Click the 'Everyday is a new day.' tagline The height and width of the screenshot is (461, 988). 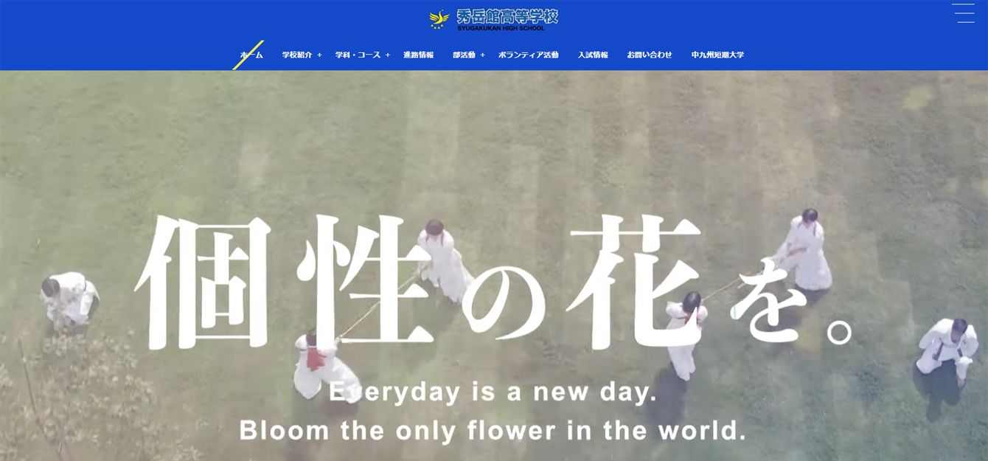(493, 392)
